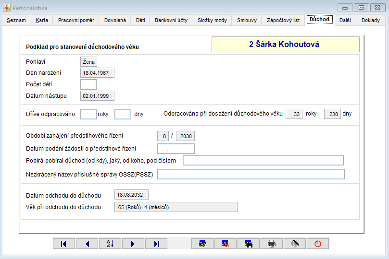Click the Pohlaví field showing Žena
The width and height of the screenshot is (389, 259).
click(x=88, y=62)
